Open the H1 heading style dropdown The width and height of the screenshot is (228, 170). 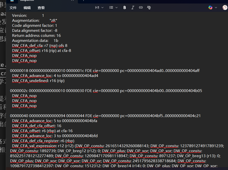(x=99, y=8)
